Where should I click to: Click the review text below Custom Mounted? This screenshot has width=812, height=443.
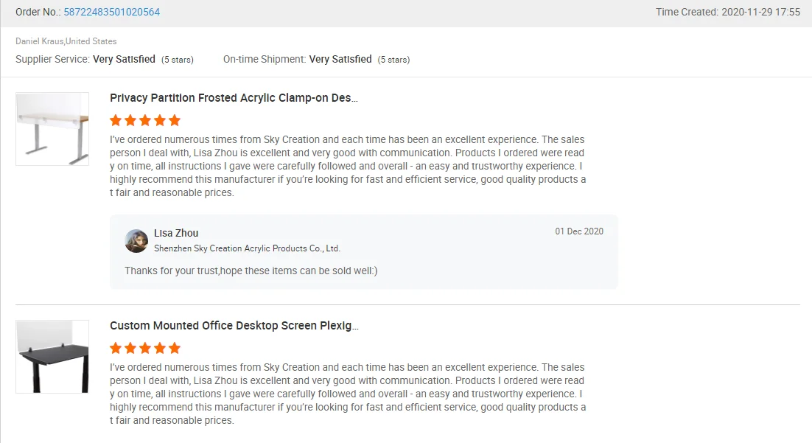point(348,394)
